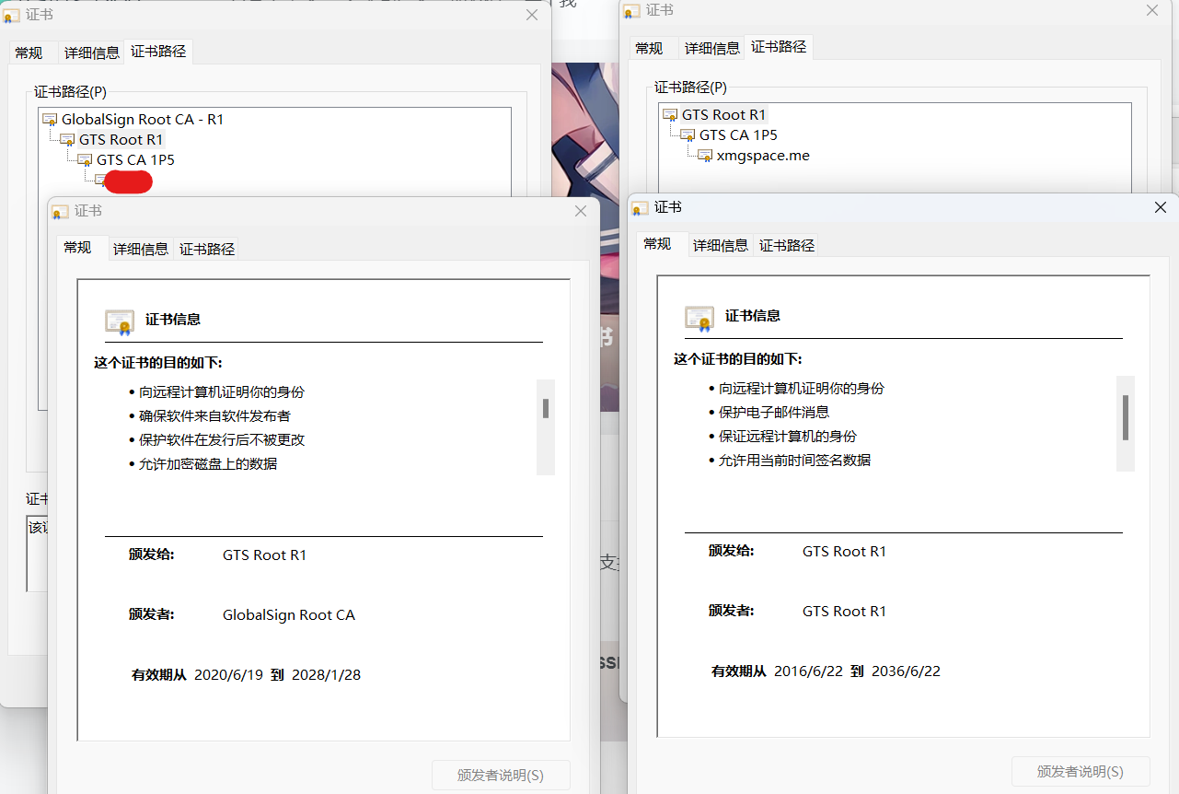Viewport: 1179px width, 794px height.
Task: Open 详细信息 tab in xmgspace.me path window
Action: click(x=712, y=48)
